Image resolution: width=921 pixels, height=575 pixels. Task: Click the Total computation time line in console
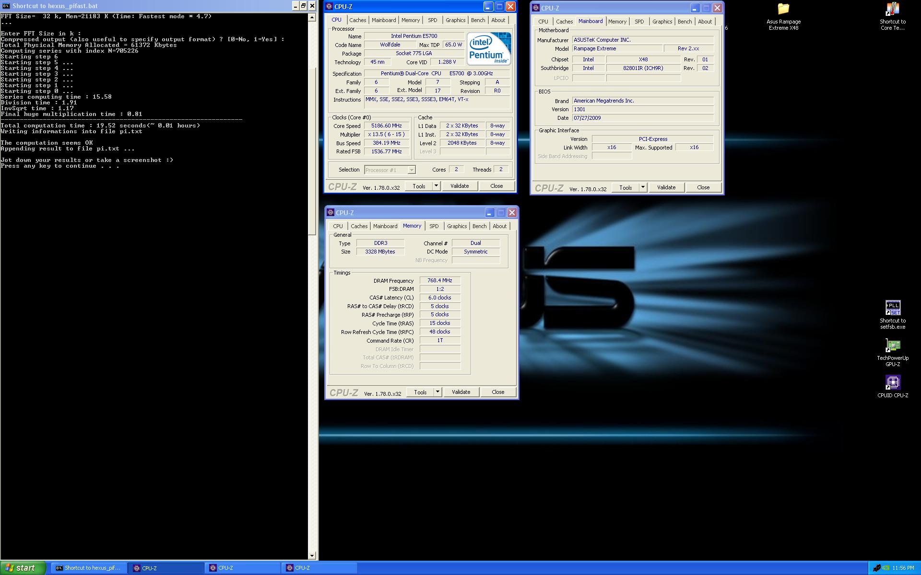click(x=100, y=126)
